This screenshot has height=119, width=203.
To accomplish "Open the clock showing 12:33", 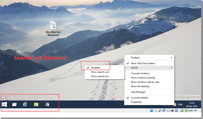I will click(192, 105).
